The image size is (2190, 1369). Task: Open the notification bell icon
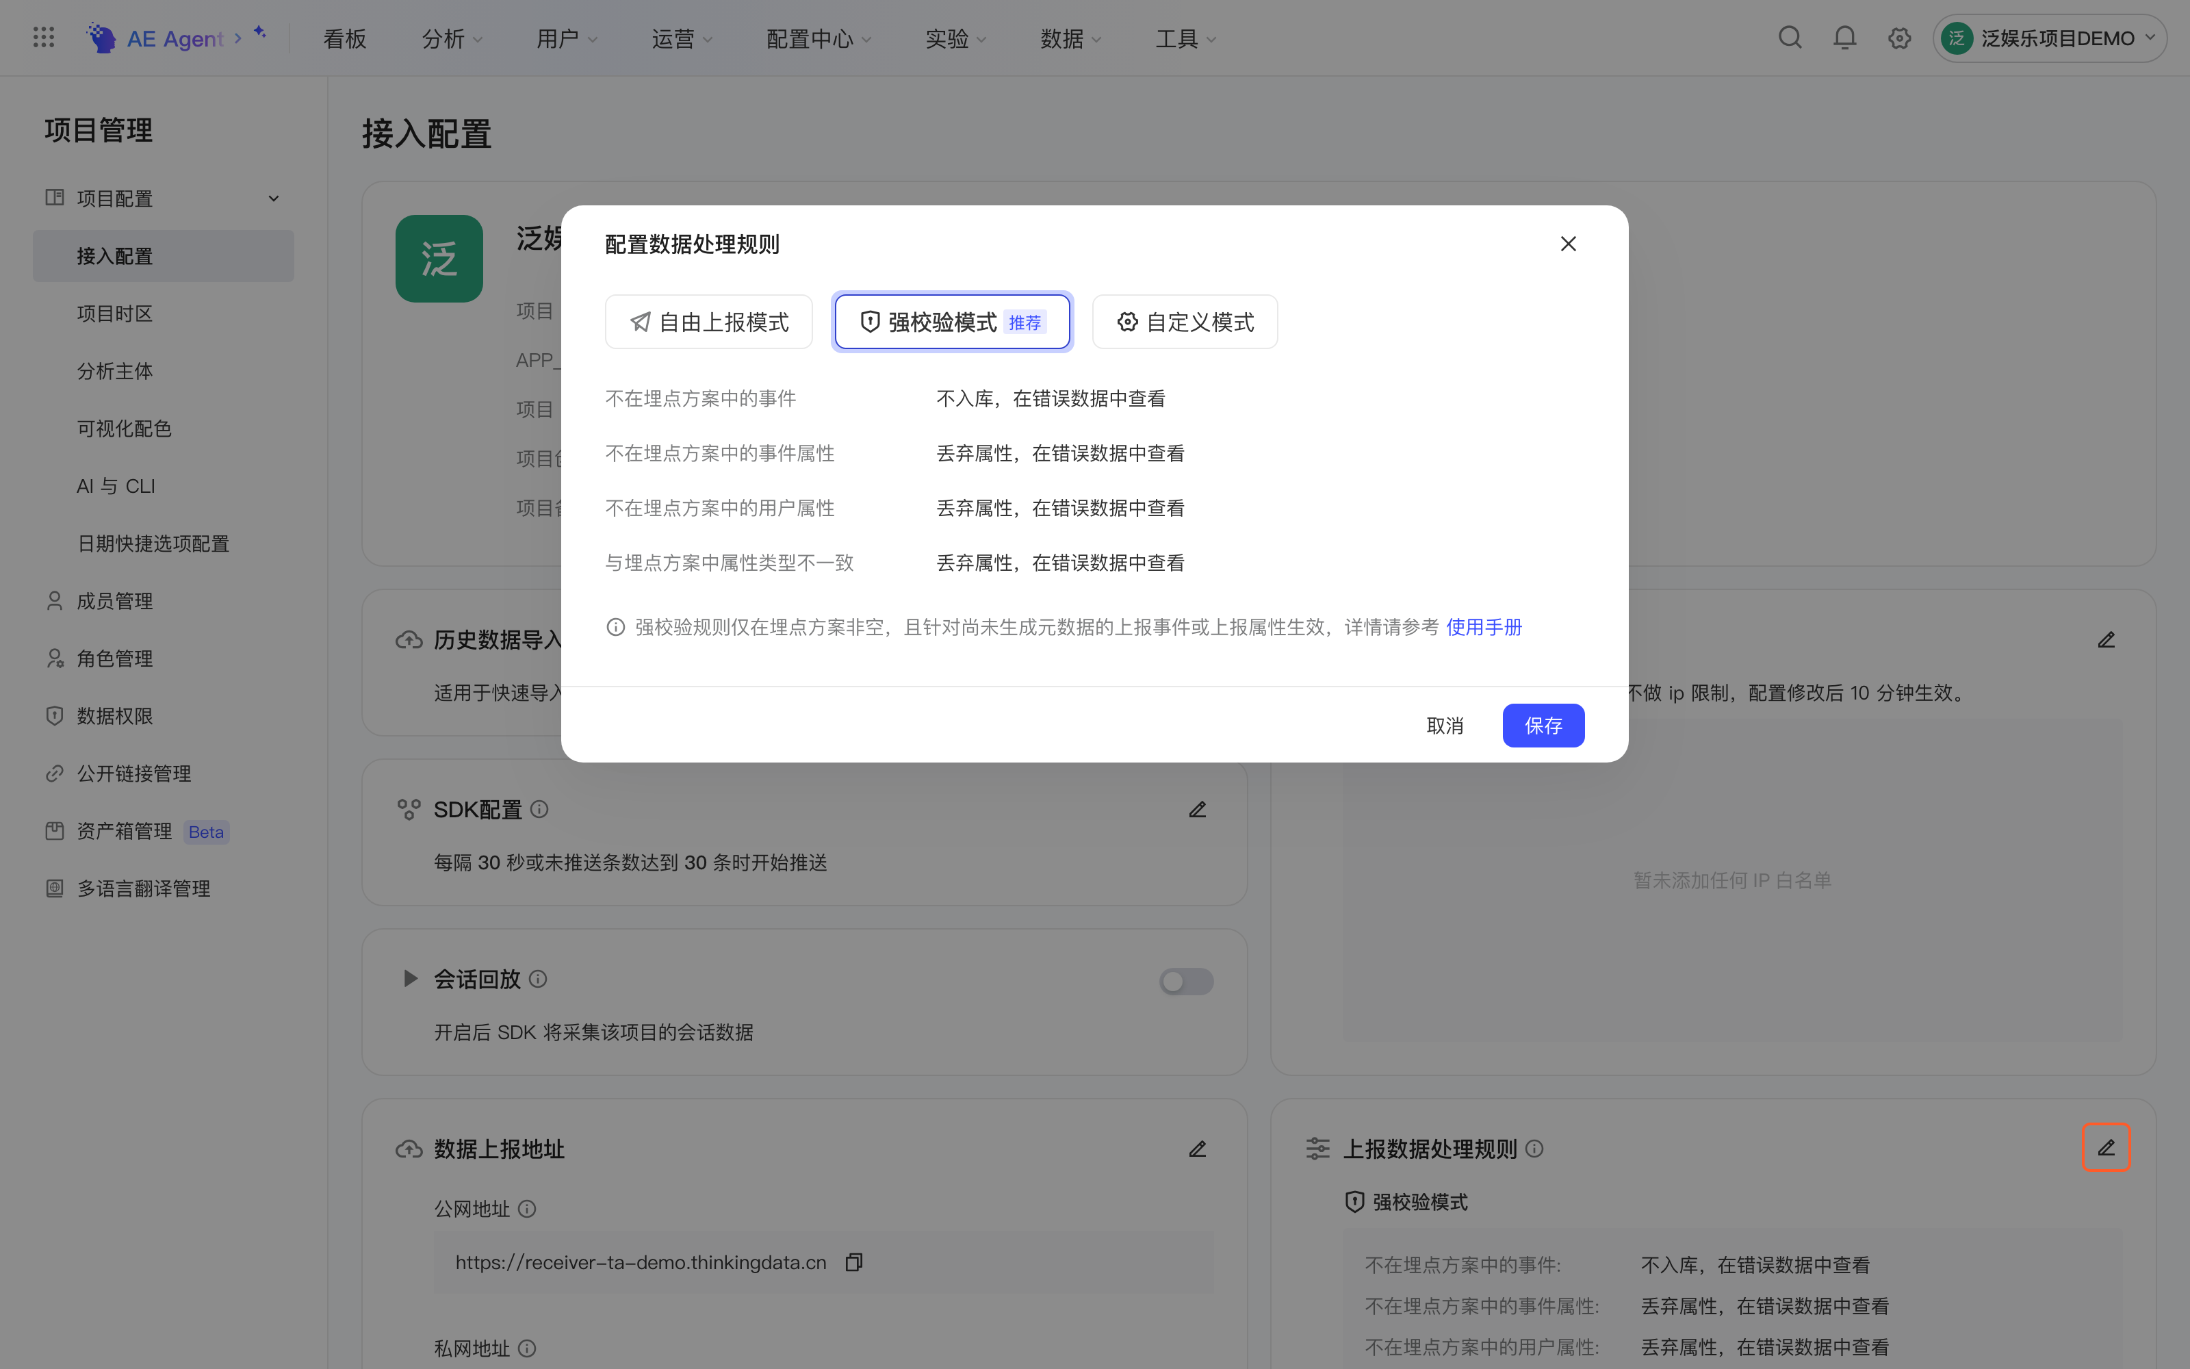pyautogui.click(x=1844, y=38)
